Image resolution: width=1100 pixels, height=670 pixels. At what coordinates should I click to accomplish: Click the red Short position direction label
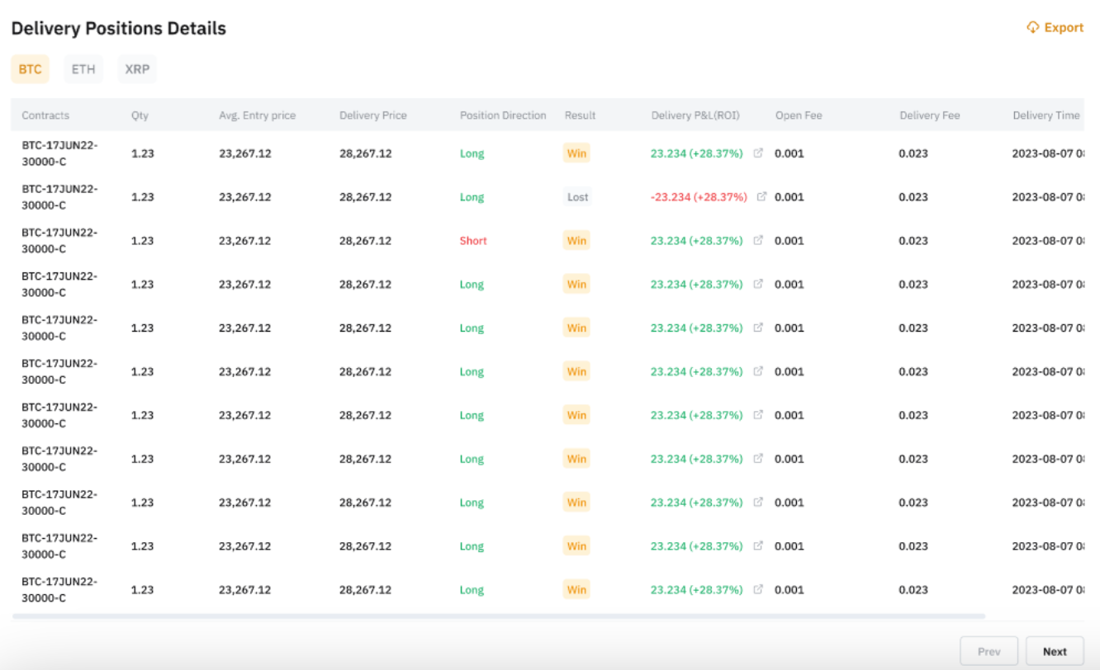(x=473, y=241)
